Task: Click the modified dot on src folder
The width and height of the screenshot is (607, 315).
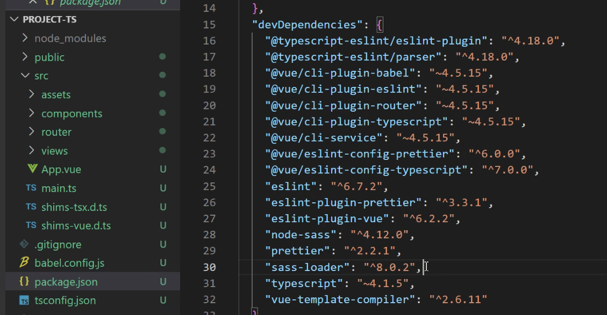Action: pos(162,75)
